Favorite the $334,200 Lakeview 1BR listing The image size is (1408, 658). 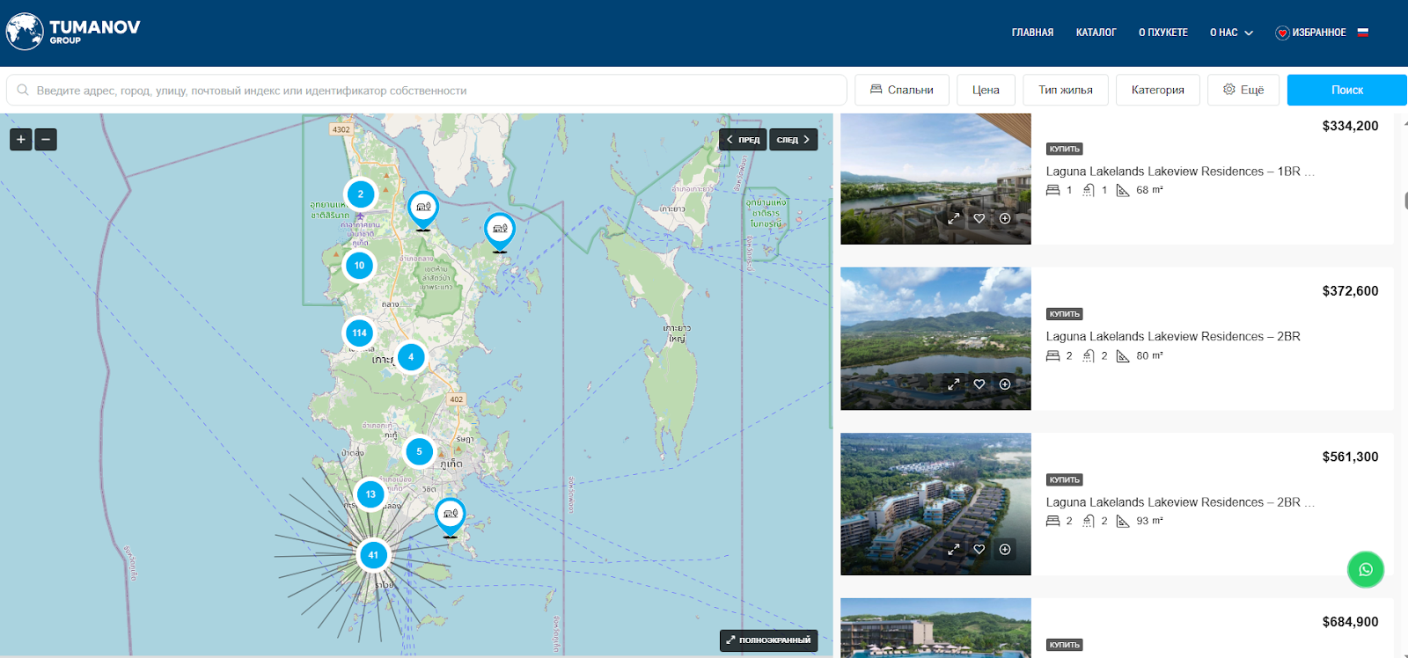click(x=979, y=218)
